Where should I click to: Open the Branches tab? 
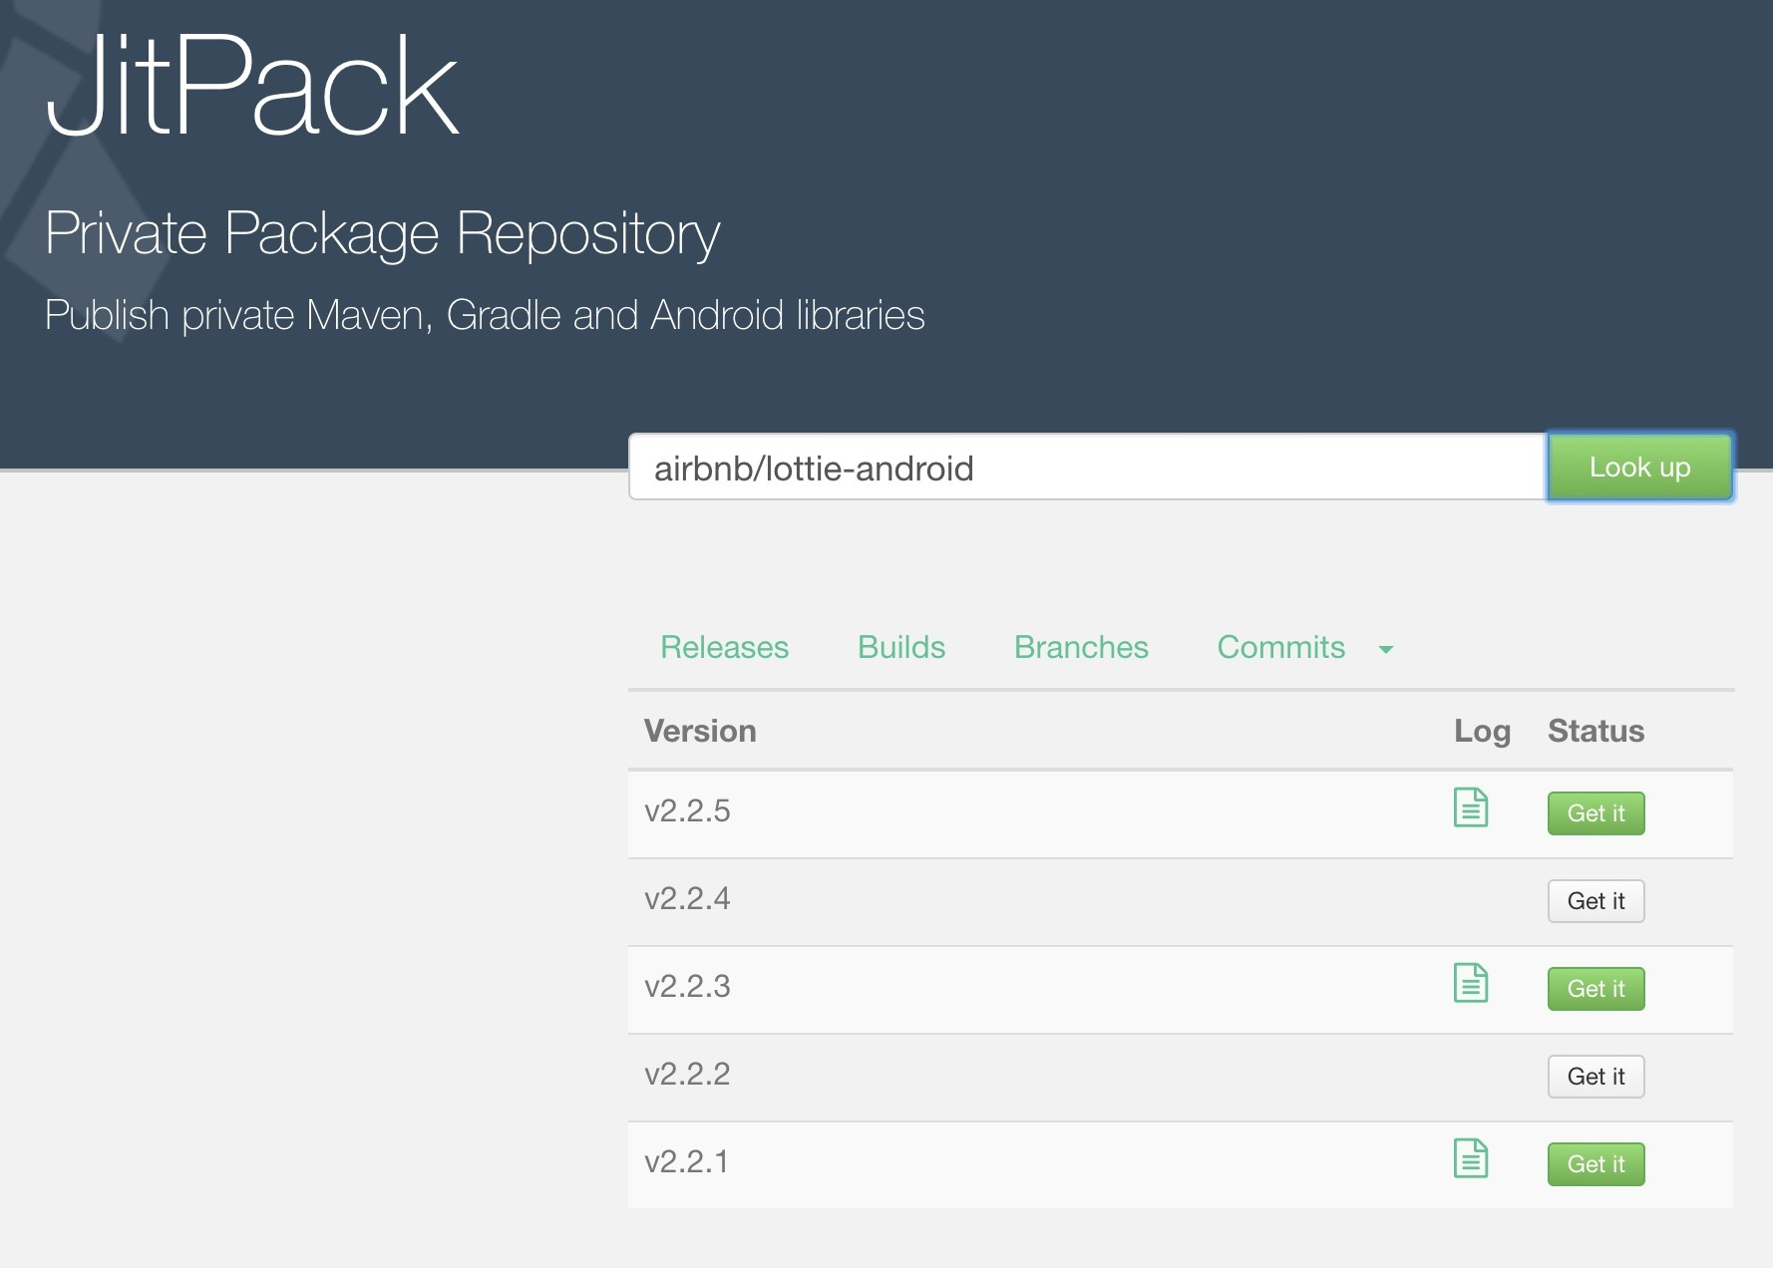pyautogui.click(x=1080, y=646)
